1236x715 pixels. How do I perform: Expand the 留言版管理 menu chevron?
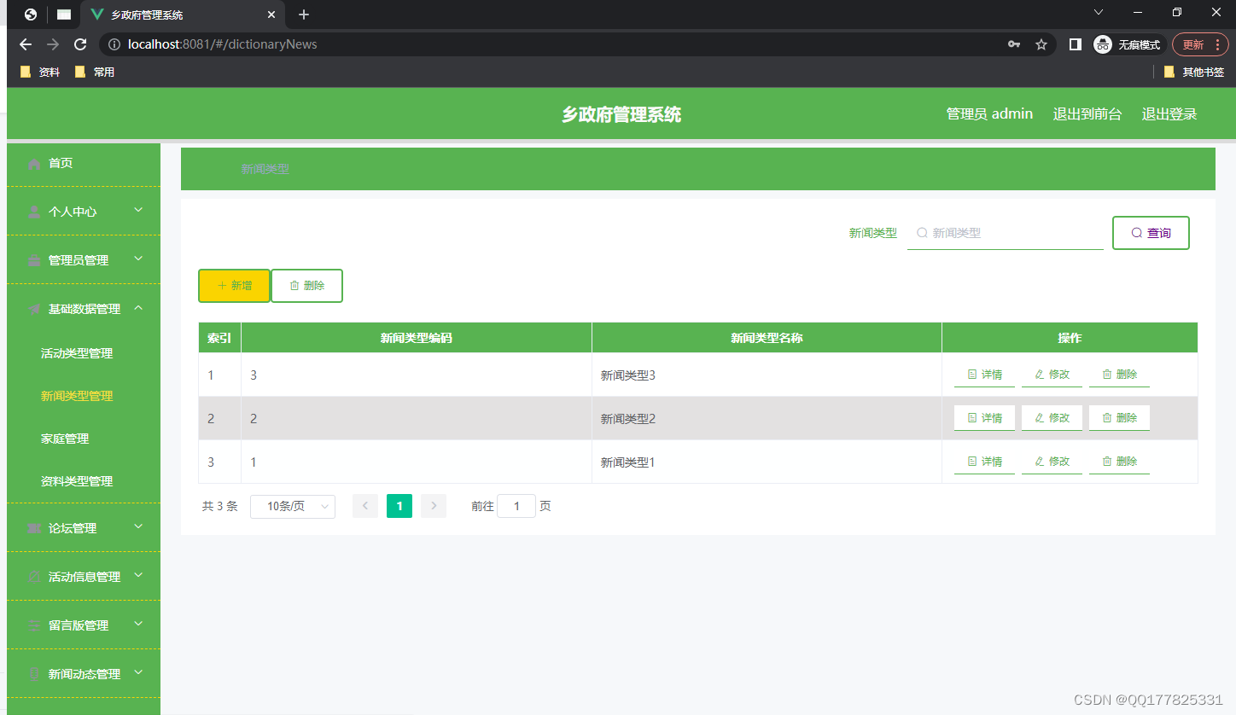tap(138, 624)
